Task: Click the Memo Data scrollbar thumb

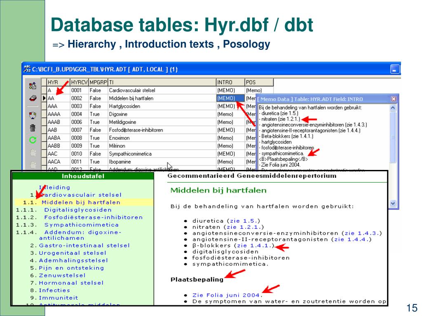Action: point(393,137)
